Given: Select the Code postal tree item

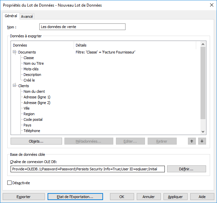Looking at the screenshot, I should tap(33, 119).
